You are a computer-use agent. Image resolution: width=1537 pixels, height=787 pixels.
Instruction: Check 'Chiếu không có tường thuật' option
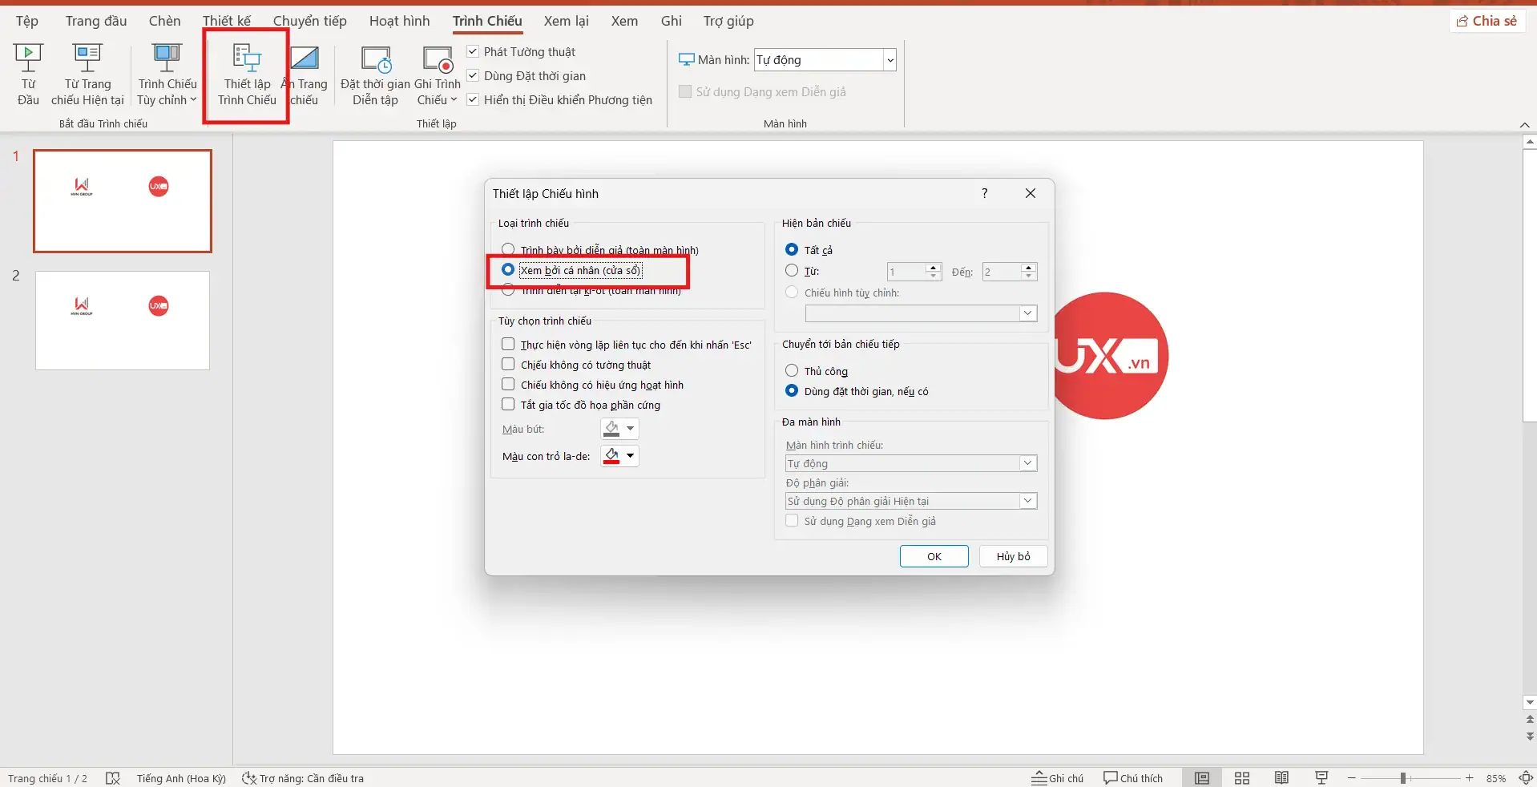coord(508,364)
